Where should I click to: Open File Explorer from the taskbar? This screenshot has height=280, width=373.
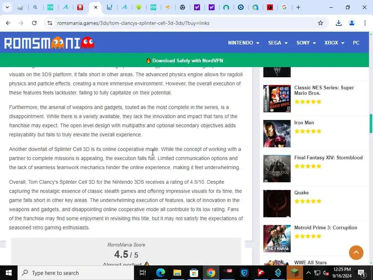pyautogui.click(x=177, y=273)
